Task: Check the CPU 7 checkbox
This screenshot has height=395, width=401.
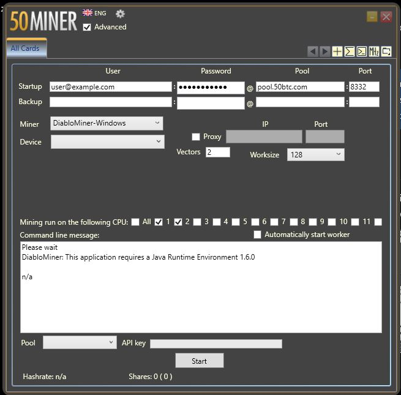Action: coord(274,222)
